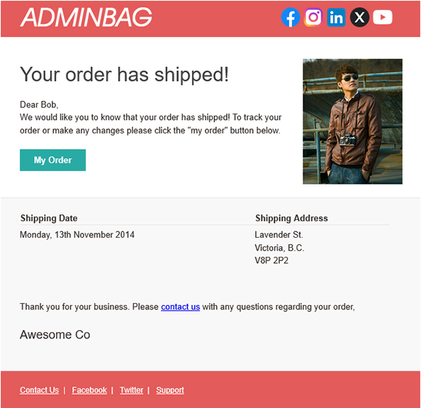
Task: Select the Shipping Date column header
Action: (49, 218)
